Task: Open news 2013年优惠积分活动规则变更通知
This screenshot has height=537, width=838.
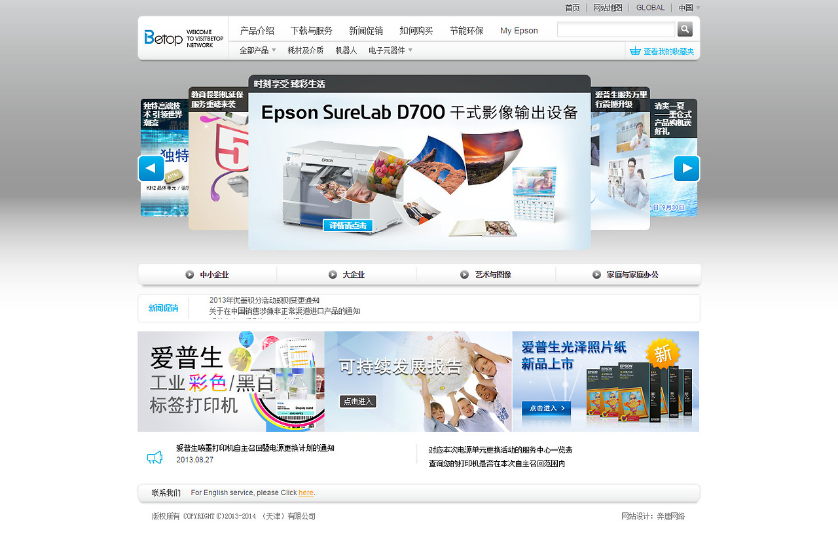Action: [264, 301]
